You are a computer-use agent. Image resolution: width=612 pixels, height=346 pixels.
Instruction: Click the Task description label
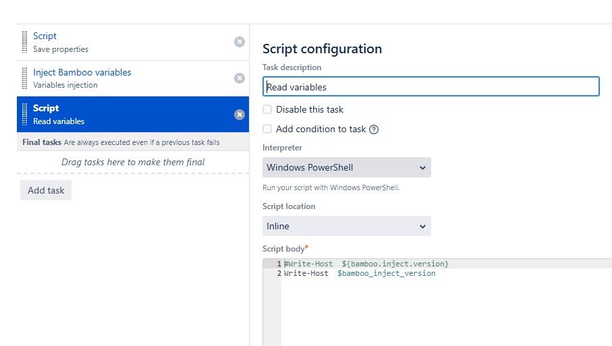[x=292, y=67]
